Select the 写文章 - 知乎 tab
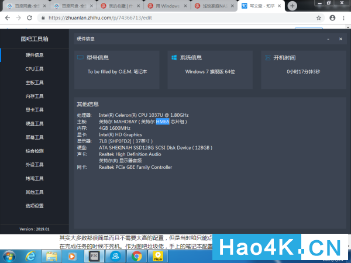This screenshot has width=351, height=263. coord(261,6)
